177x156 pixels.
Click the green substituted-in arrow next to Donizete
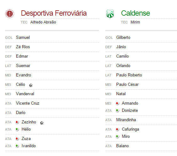(117, 111)
